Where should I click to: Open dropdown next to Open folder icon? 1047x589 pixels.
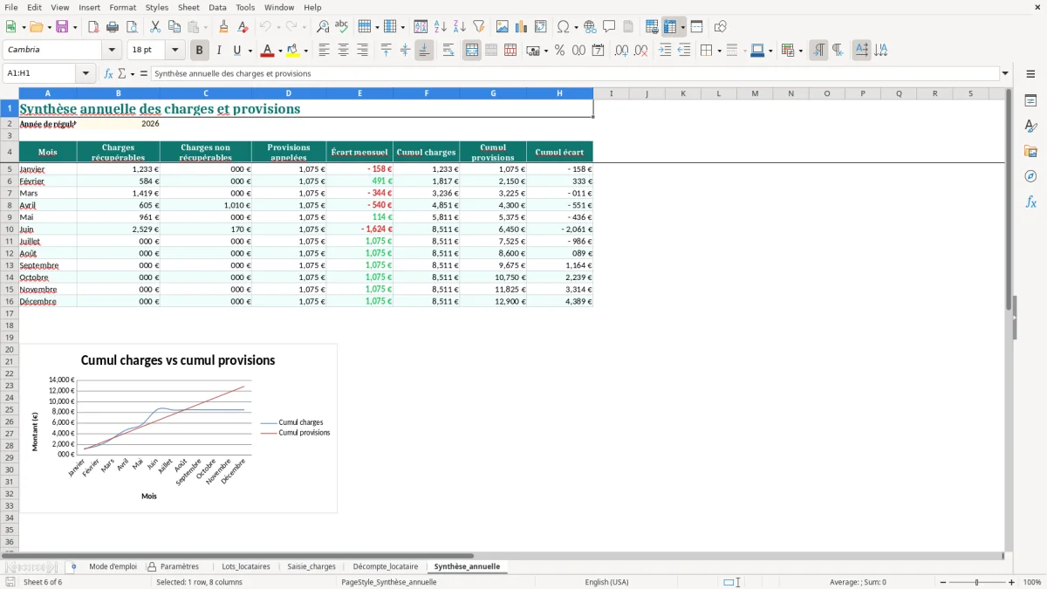tap(47, 27)
